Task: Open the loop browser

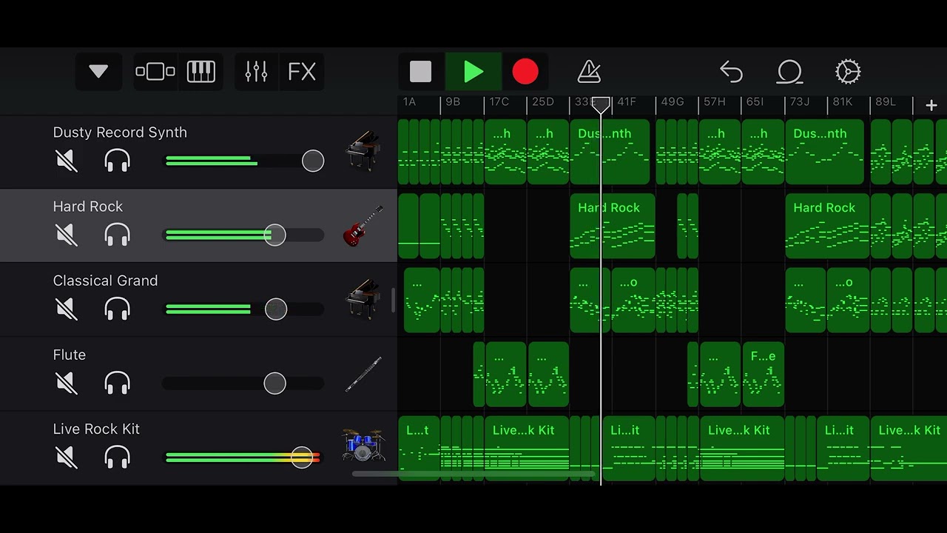Action: [x=789, y=72]
